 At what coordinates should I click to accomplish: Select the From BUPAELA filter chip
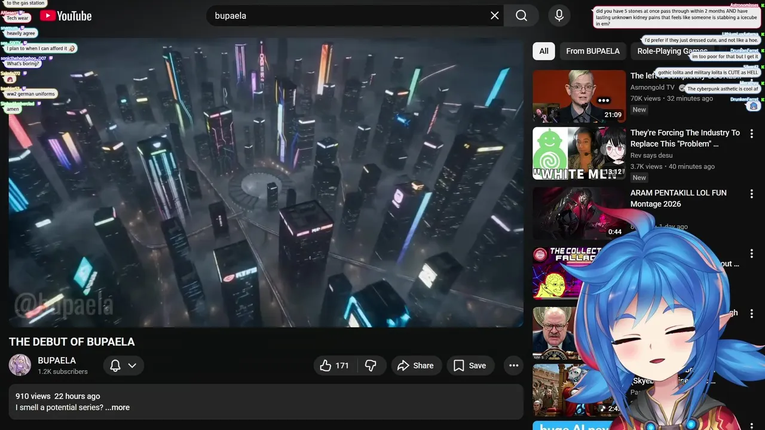pos(593,51)
